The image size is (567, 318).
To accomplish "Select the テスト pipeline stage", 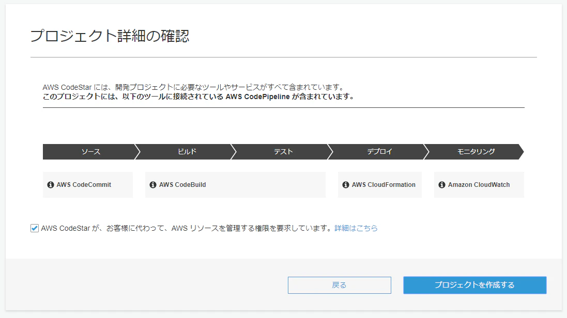I will click(x=283, y=152).
